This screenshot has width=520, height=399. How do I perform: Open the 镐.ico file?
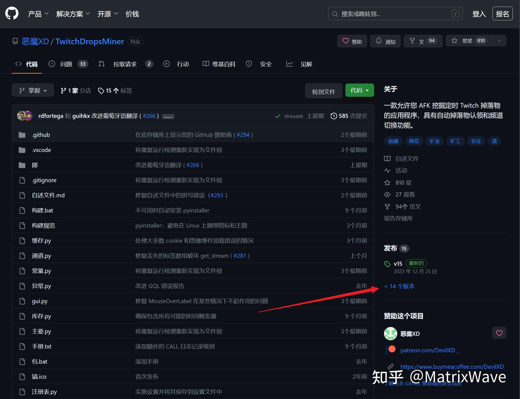[x=39, y=377]
